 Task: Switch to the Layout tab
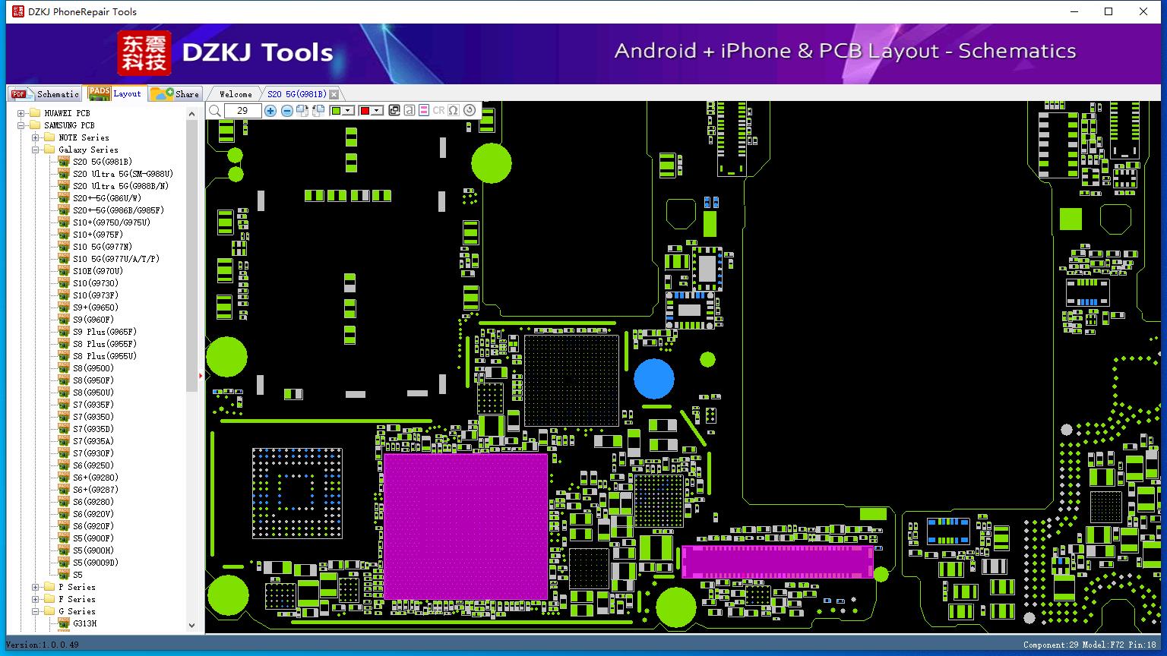click(x=115, y=93)
